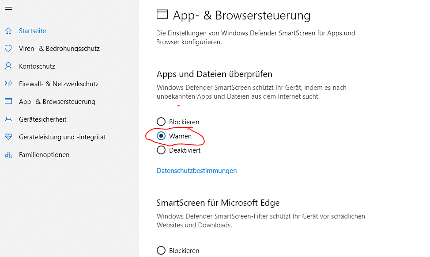Switch to the Kontoschutz text entry

tap(37, 66)
